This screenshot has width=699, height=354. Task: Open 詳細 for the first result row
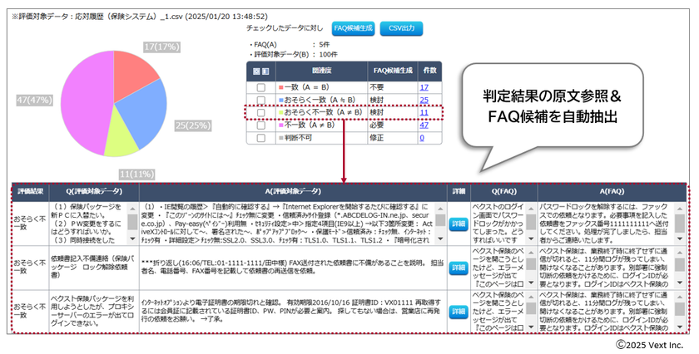tap(459, 224)
